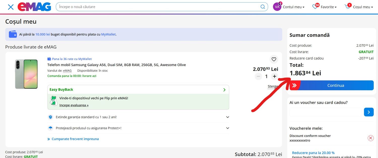
Task: Open Pana la 36 rate cu MyWallet link
Action: pyautogui.click(x=70, y=59)
